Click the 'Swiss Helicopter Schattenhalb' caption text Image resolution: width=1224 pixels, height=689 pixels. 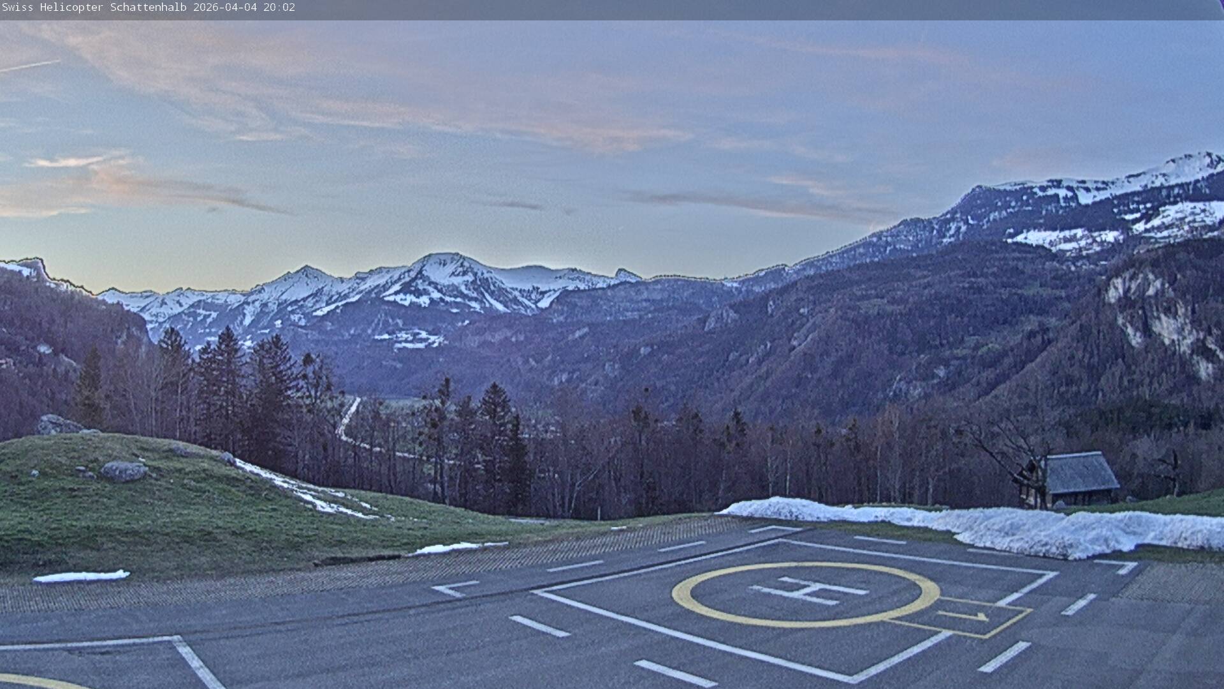pos(94,7)
